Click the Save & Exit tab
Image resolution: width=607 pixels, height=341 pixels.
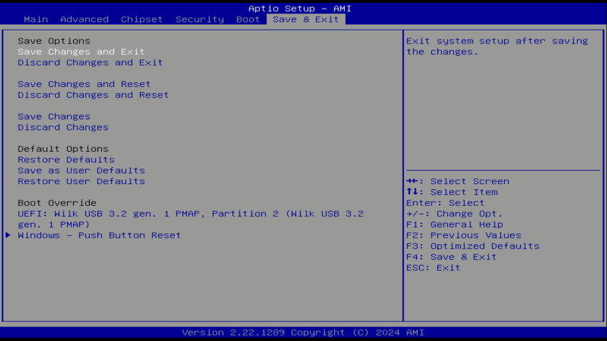pos(306,19)
